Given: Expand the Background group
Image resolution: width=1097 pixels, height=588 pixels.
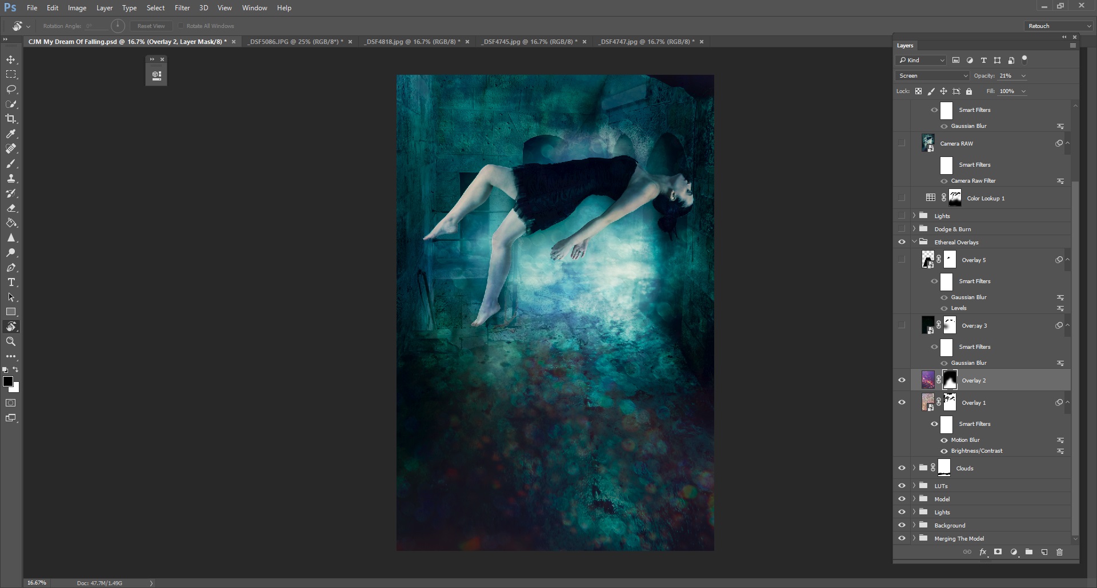Looking at the screenshot, I should 913,525.
